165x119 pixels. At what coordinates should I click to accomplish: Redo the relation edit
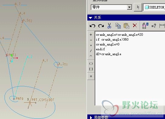(101, 26)
